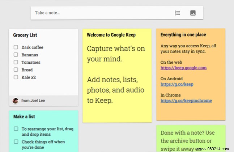The width and height of the screenshot is (234, 152).
Task: Open the Make a list note title
Action: 24,117
